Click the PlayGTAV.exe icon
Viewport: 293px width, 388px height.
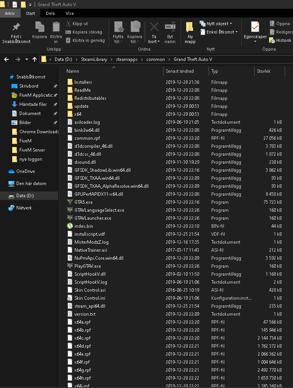click(70, 266)
